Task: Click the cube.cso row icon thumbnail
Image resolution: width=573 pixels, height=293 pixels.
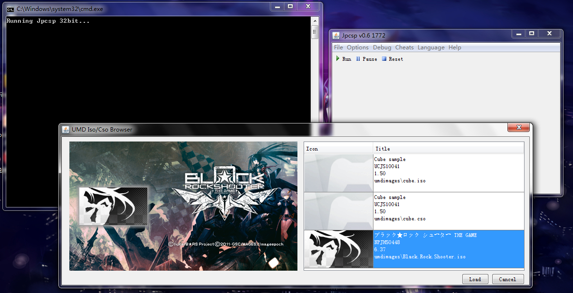Action: [339, 211]
